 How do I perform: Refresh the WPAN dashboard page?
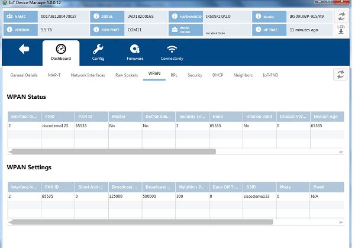[340, 75]
